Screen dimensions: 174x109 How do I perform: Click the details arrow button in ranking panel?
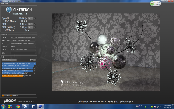(35, 60)
